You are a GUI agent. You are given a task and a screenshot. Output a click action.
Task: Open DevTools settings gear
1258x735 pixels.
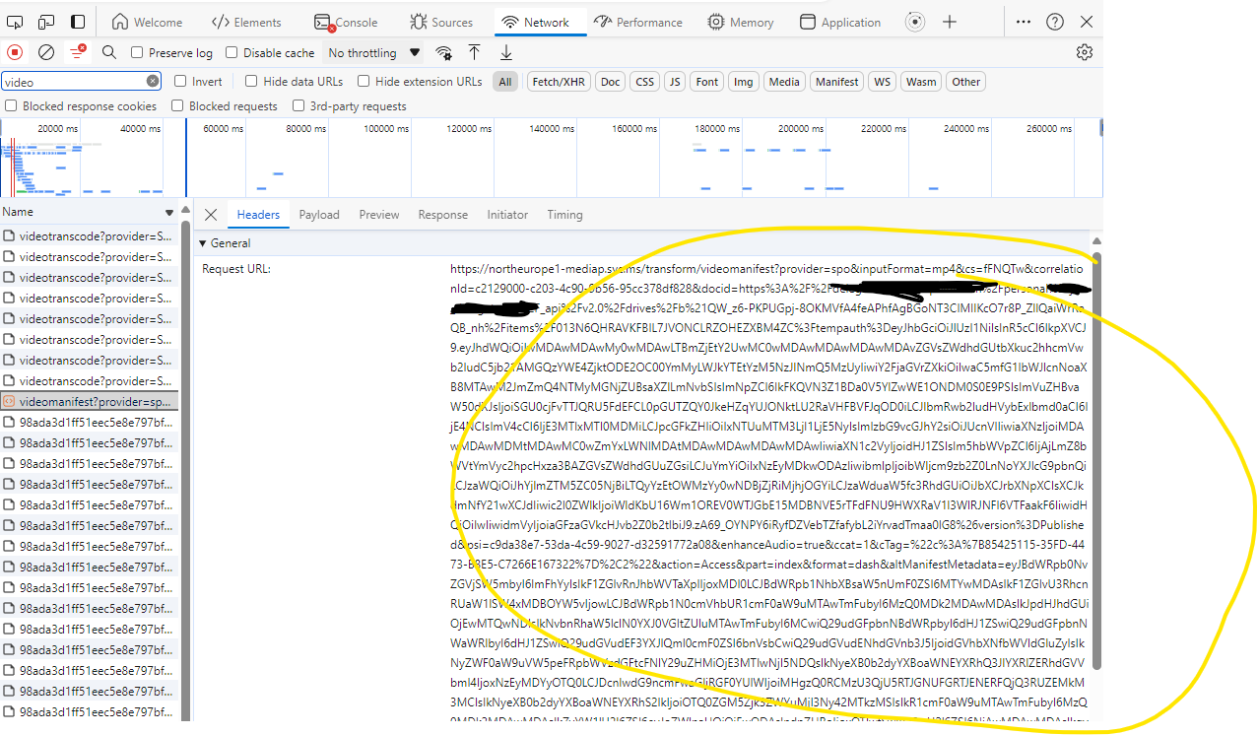[1085, 52]
